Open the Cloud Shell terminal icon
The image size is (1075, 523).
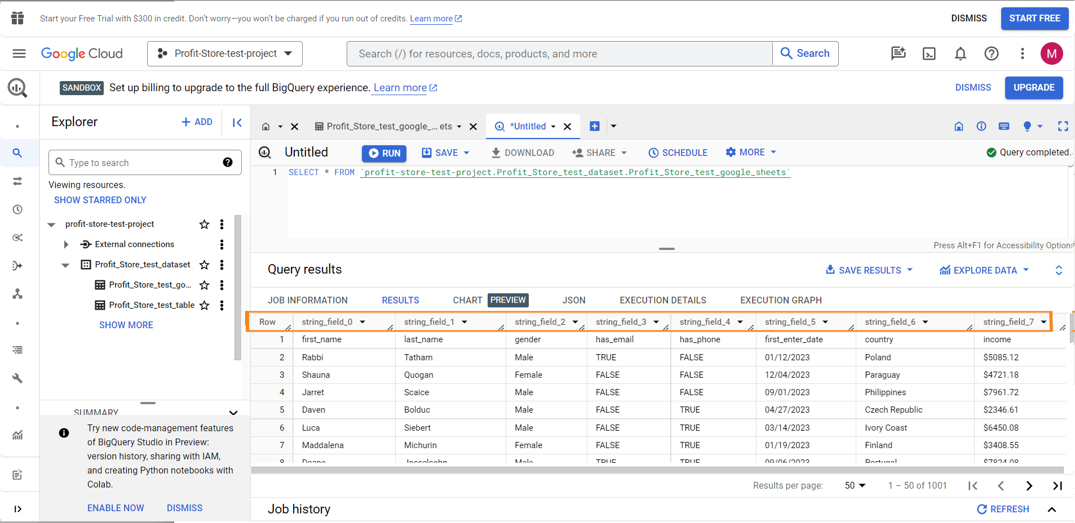(929, 53)
